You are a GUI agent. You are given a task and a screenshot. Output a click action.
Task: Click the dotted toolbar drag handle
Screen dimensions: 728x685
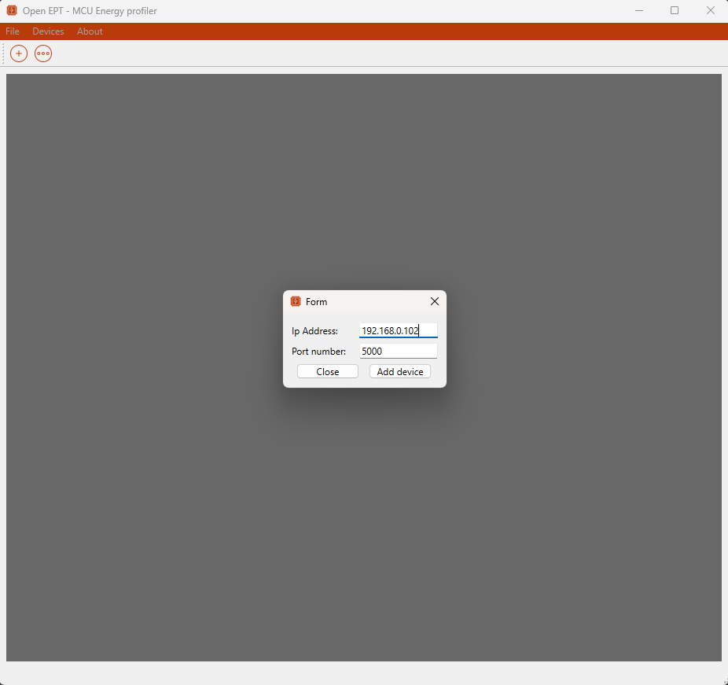click(5, 53)
